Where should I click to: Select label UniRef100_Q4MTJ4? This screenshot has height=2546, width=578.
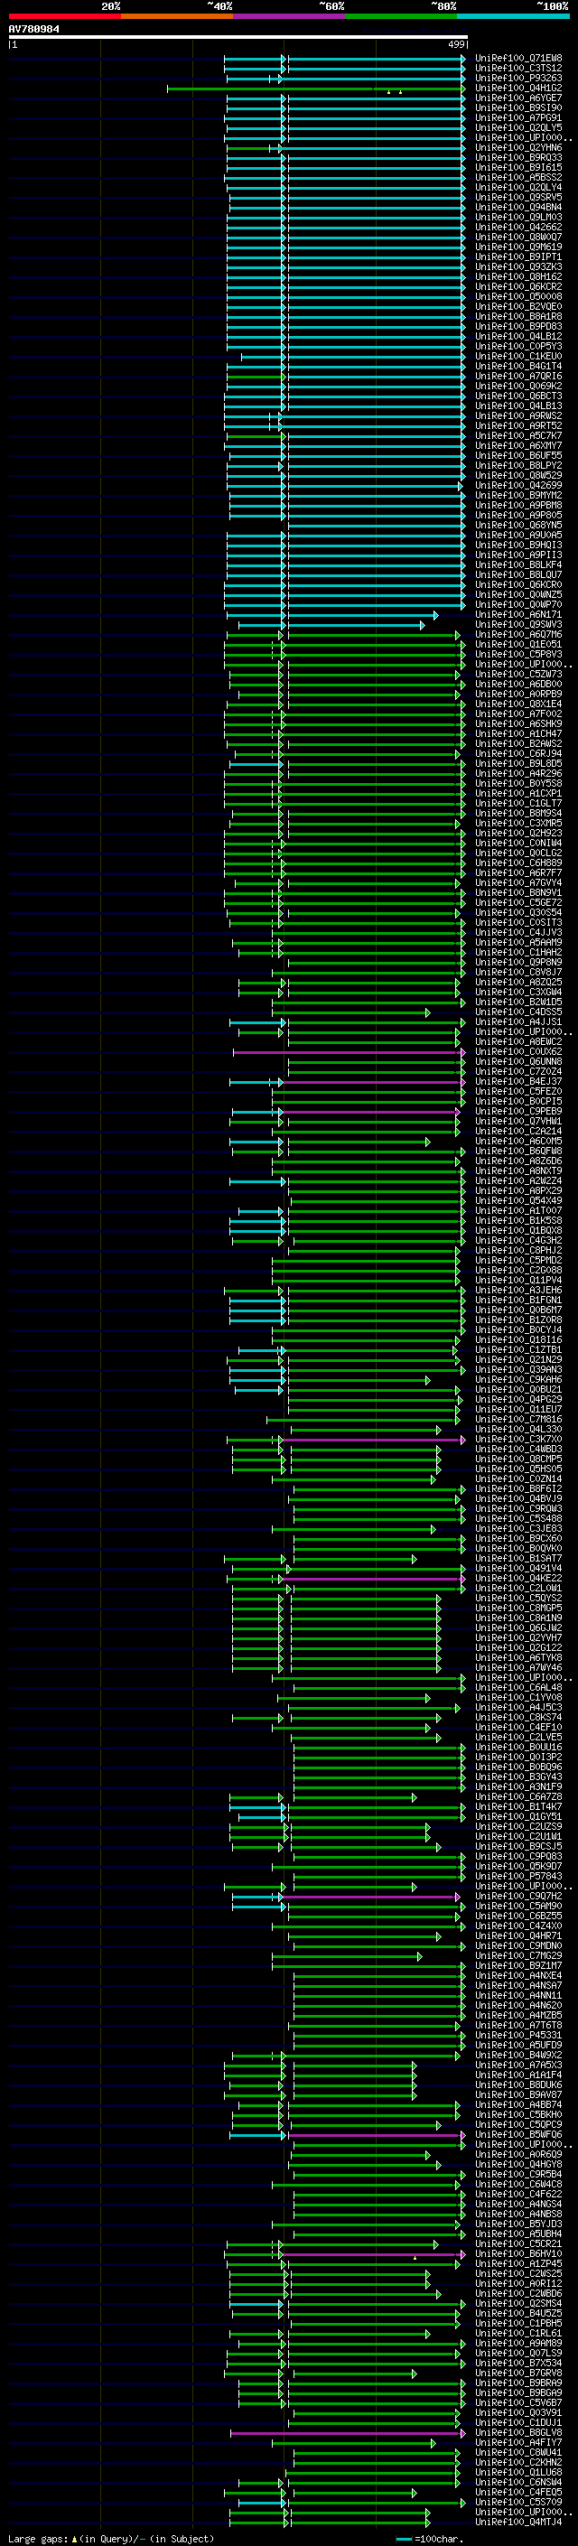(x=518, y=2523)
